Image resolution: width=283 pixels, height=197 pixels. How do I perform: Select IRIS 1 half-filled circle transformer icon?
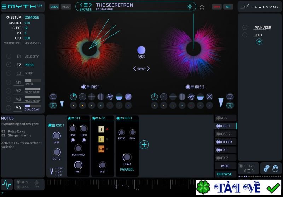(119, 97)
